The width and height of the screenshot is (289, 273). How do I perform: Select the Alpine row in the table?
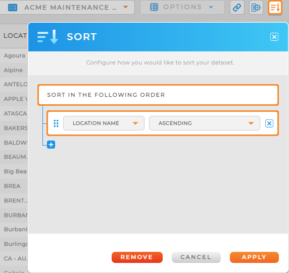point(14,70)
